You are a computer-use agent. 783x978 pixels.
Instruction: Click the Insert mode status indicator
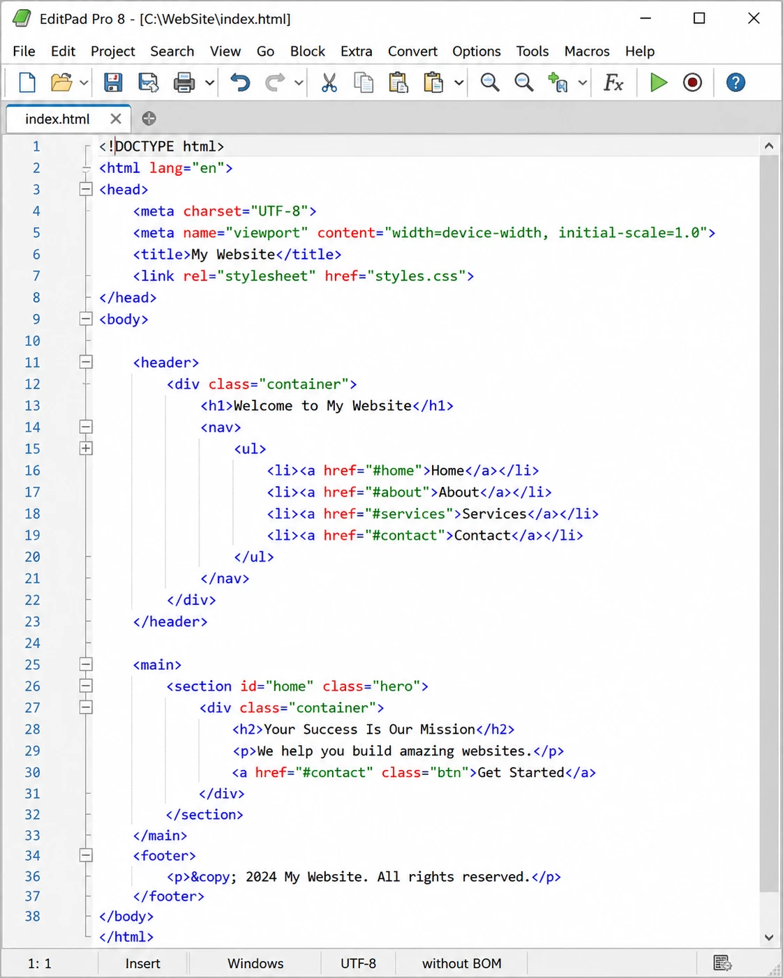142,963
